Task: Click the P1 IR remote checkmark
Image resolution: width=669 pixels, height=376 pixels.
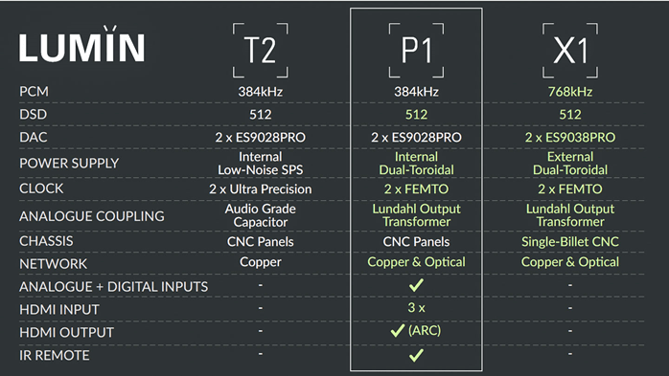Action: pos(416,355)
